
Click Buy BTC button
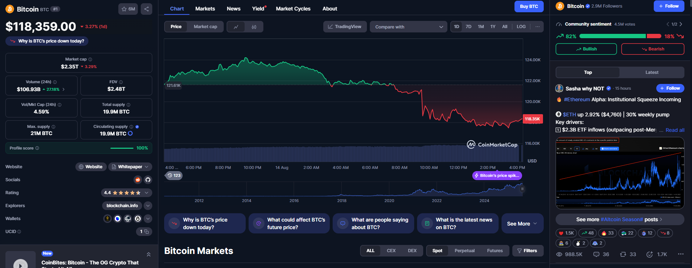point(529,6)
